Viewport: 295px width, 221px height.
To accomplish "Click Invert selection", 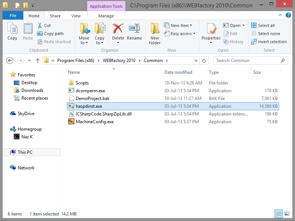I will (x=269, y=42).
